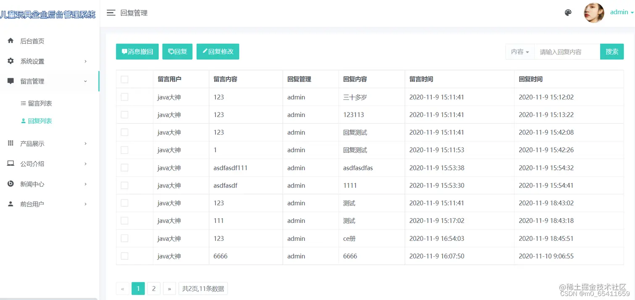Screen dimensions: 635x300
Task: Expand the 系统设置 menu chevron
Action: click(x=86, y=61)
